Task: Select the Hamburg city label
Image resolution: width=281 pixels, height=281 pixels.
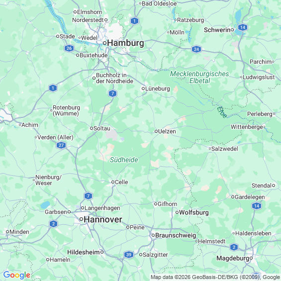Action: (125, 43)
